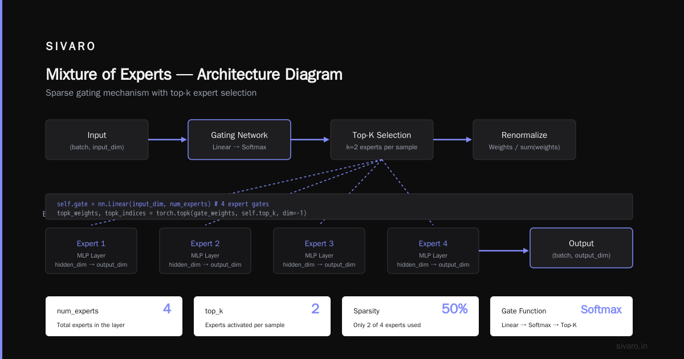Select the Expert 1 MLP box
The width and height of the screenshot is (684, 359).
click(x=91, y=251)
